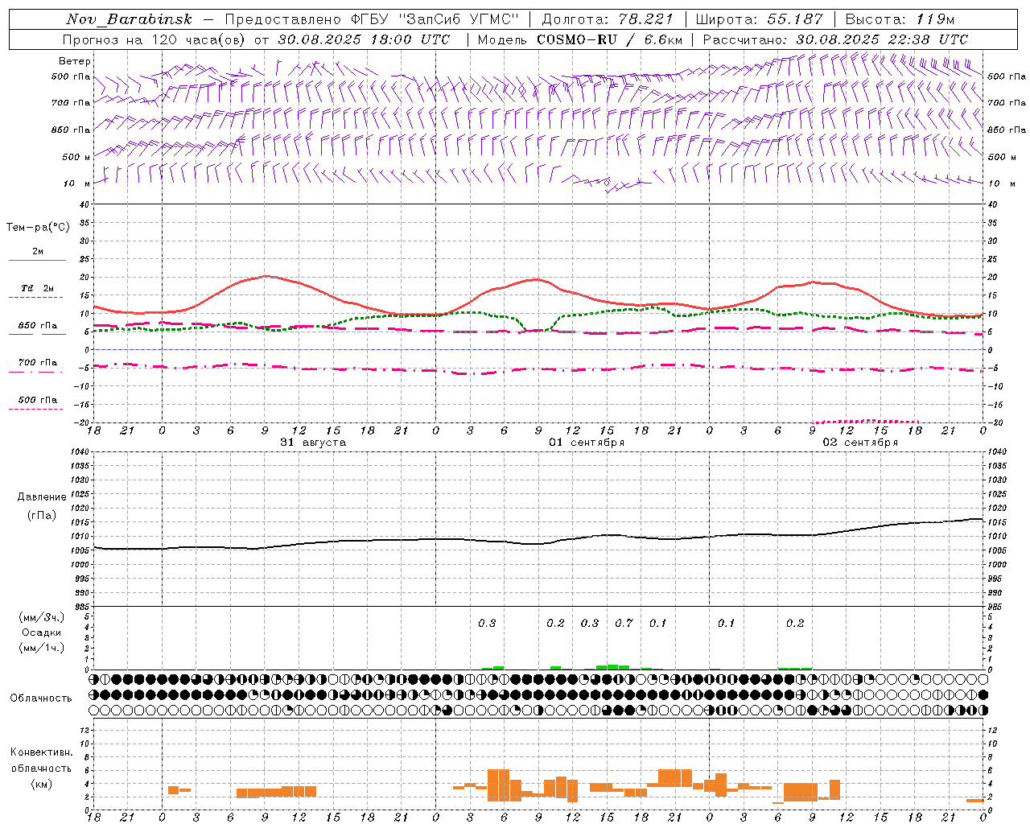Click the 02 сентября date label

pyautogui.click(x=860, y=443)
